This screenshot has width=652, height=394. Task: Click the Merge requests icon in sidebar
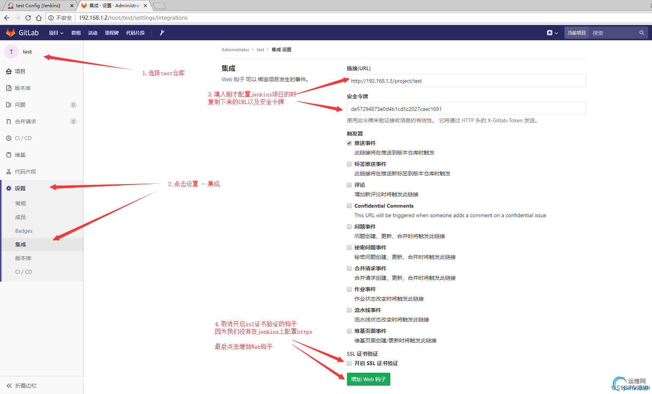[9, 121]
